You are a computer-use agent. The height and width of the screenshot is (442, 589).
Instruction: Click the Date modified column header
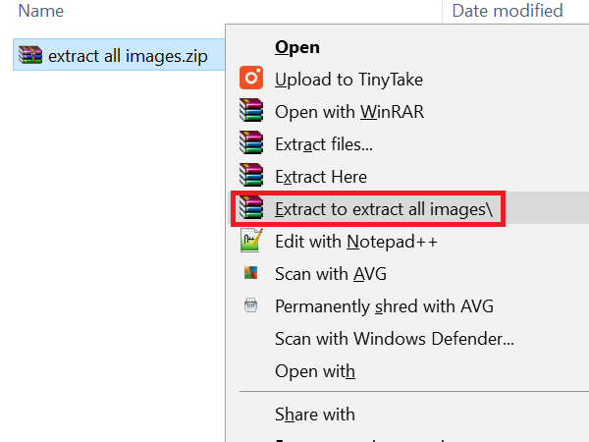pos(507,12)
